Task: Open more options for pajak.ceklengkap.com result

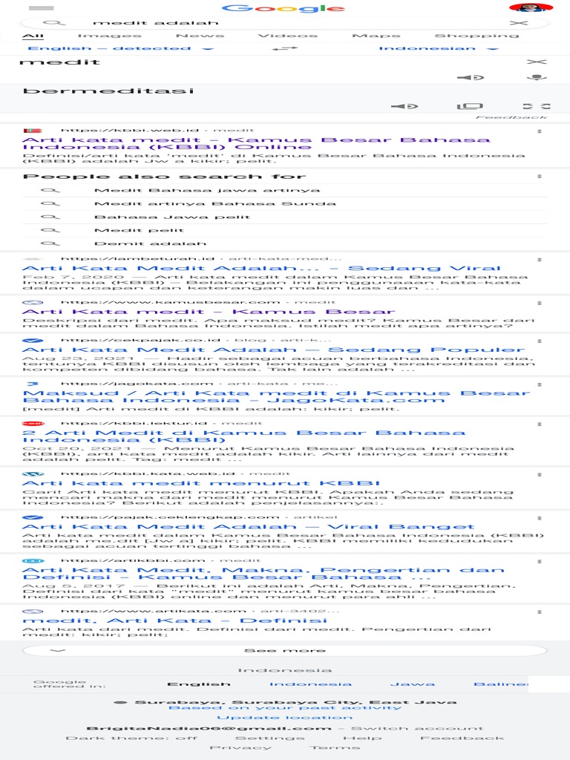Action: [540, 518]
